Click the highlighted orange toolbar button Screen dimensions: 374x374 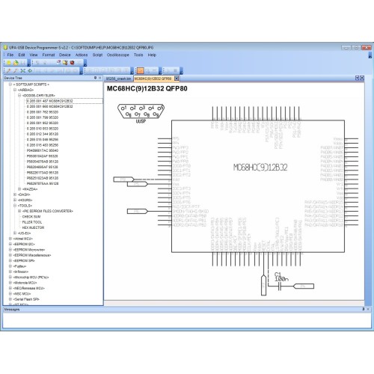[x=141, y=71]
